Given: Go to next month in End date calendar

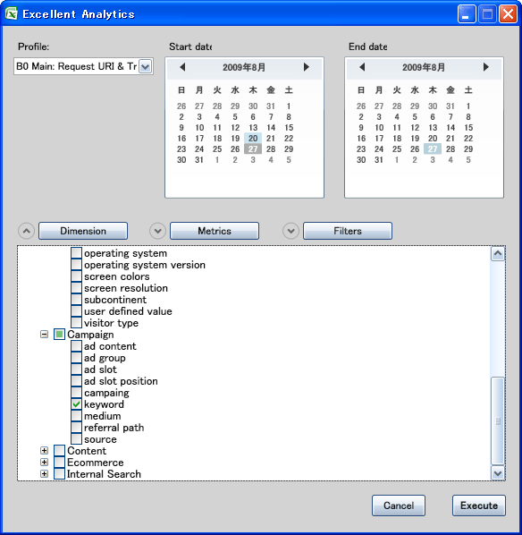Looking at the screenshot, I should pos(486,67).
